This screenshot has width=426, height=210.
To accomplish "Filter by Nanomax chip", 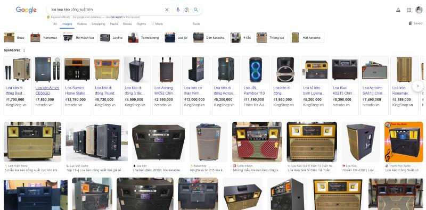I will [45, 38].
